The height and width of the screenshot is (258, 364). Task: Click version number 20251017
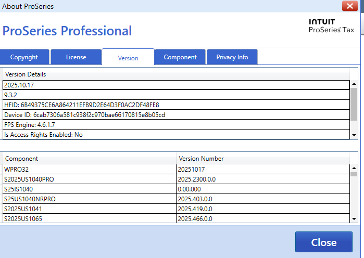pos(263,170)
